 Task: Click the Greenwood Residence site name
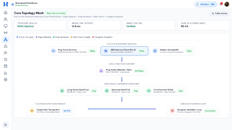[x=26, y=3]
